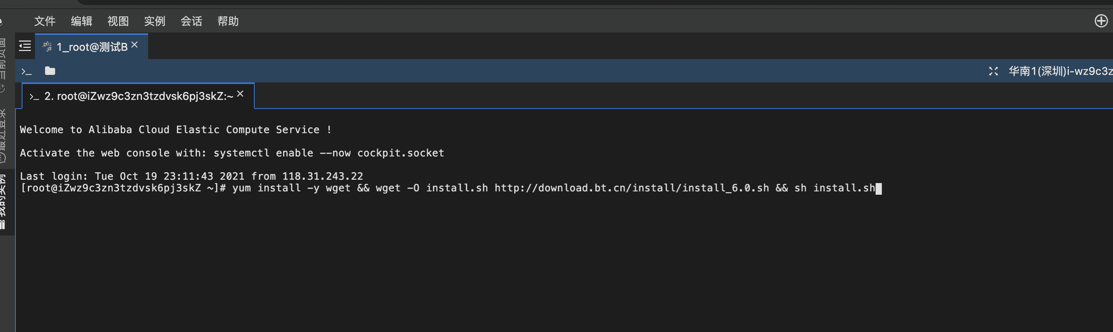Click the circled plus add icon
Screen dimensions: 1113x332
coord(1101,21)
